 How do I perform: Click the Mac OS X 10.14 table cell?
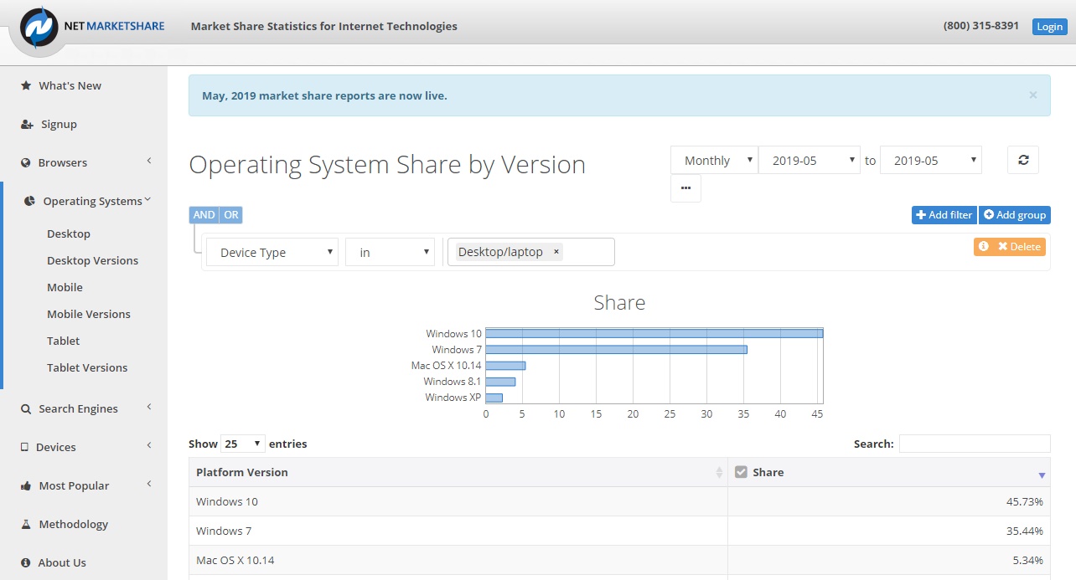(x=458, y=560)
